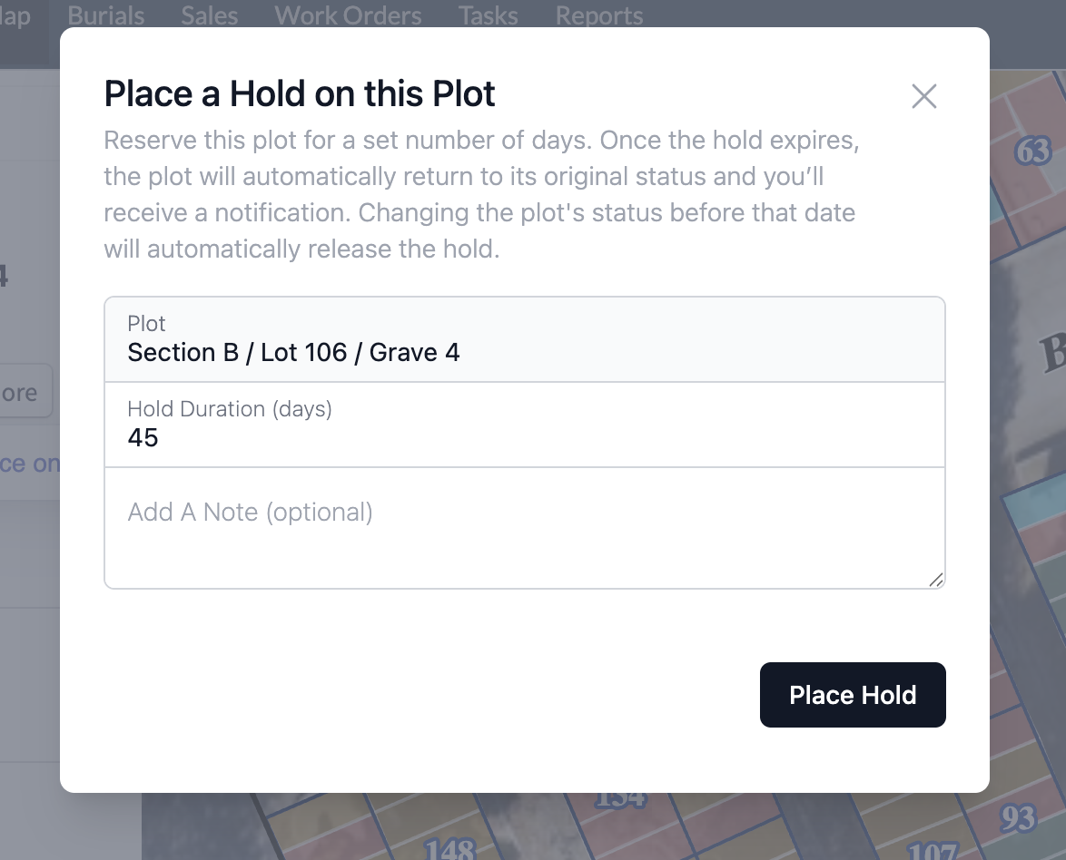Select lot 63 on the map
The width and height of the screenshot is (1066, 860).
click(x=1032, y=151)
